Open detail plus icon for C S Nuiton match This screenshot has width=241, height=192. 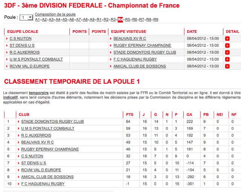[x=227, y=38]
